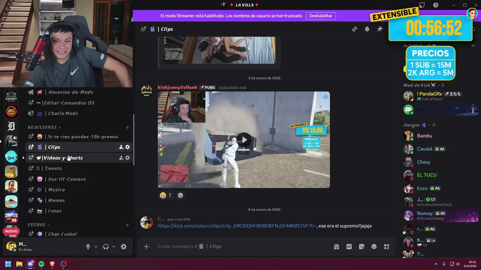Open the Memes channel
The image size is (481, 270).
point(79,200)
